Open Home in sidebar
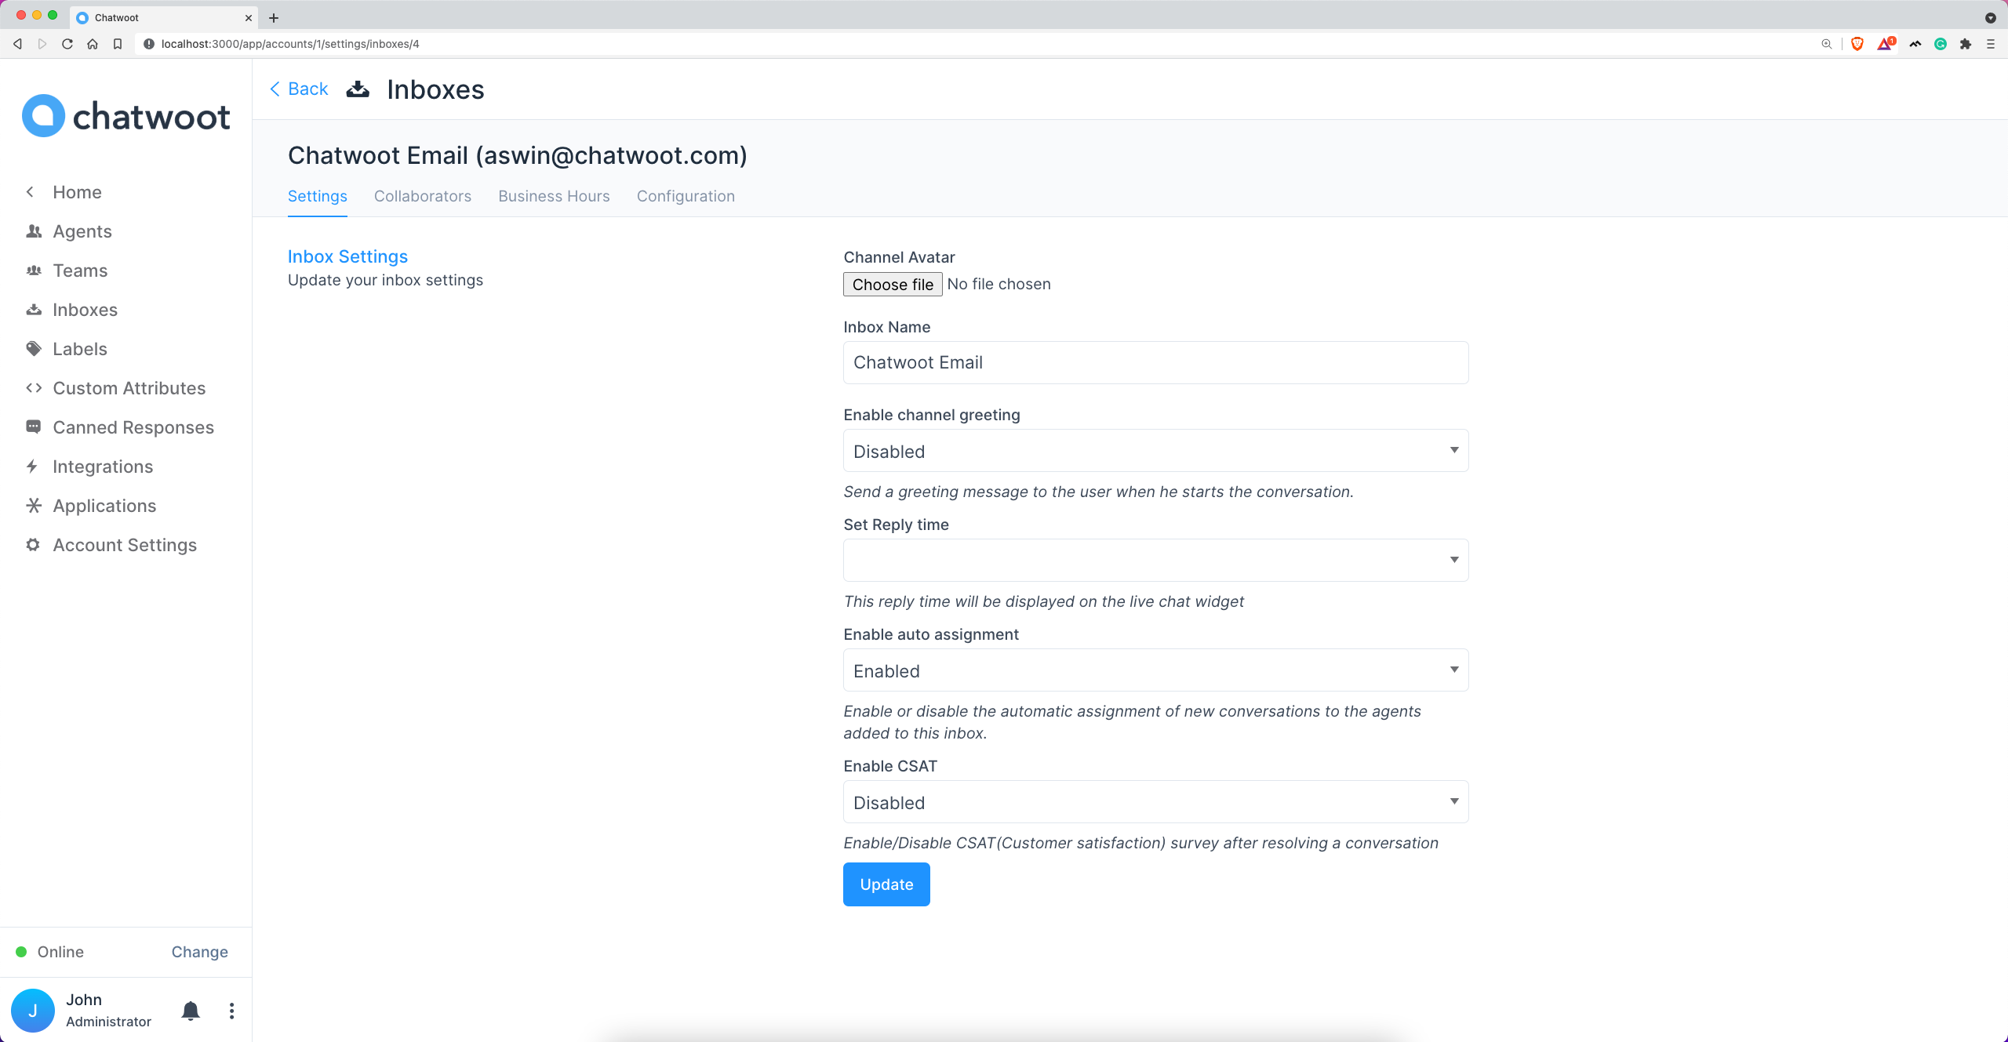The image size is (2008, 1042). (x=77, y=192)
